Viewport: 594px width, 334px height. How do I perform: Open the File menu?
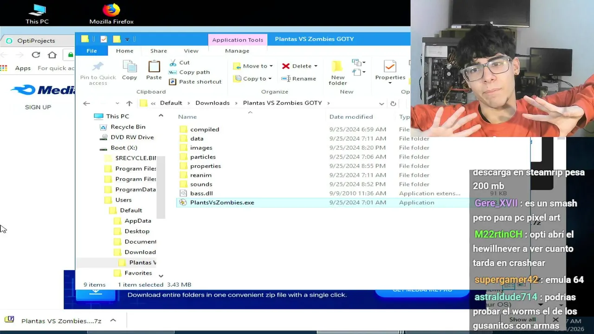click(x=91, y=51)
